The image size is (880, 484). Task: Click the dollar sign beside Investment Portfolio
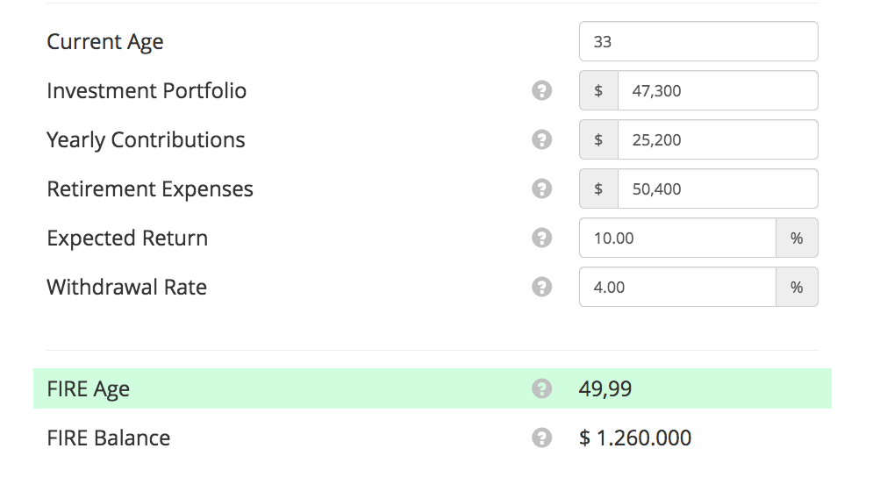(598, 90)
